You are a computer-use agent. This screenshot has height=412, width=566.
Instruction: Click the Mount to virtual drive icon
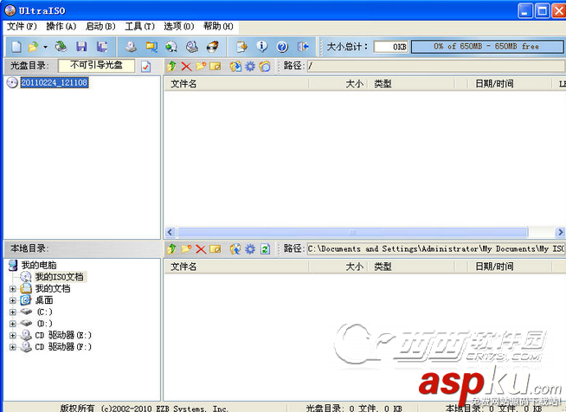tap(192, 47)
